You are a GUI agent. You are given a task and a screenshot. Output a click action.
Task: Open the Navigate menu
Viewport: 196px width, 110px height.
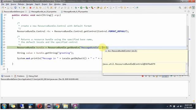coord(30,4)
